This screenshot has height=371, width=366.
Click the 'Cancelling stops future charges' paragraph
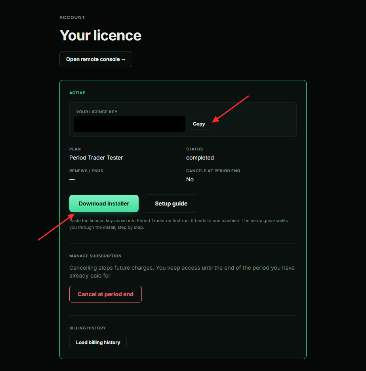coord(182,272)
